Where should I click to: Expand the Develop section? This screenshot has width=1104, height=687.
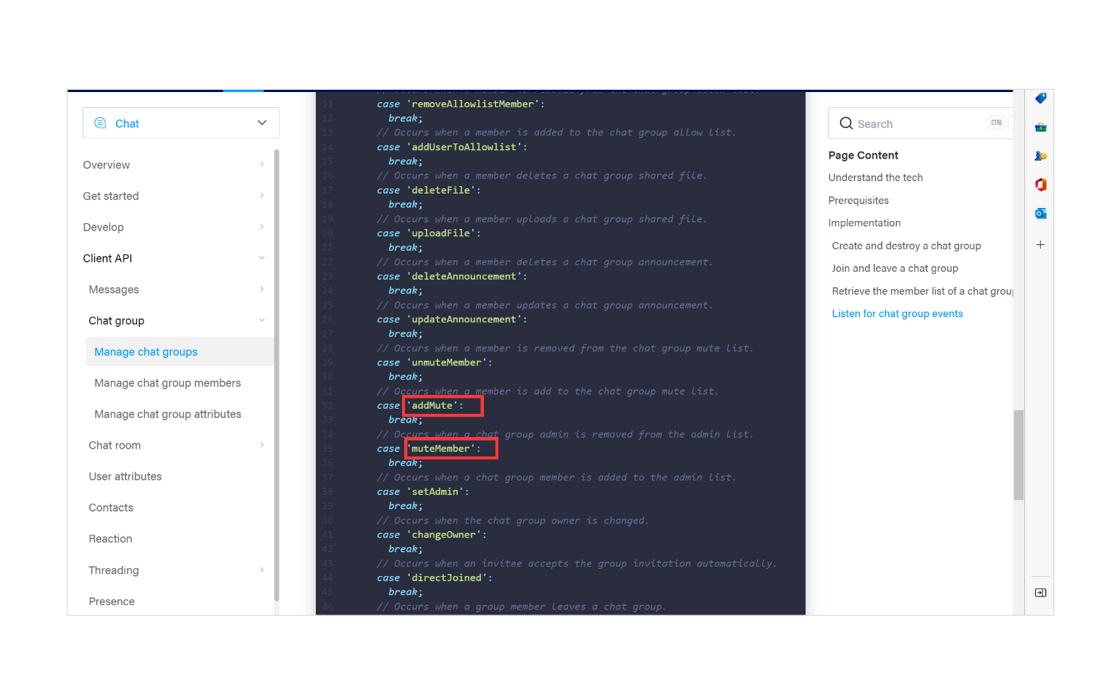tap(174, 227)
